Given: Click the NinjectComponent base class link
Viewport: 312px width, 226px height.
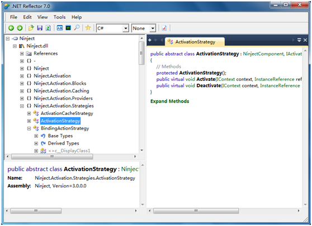Looking at the screenshot, I should (263, 54).
